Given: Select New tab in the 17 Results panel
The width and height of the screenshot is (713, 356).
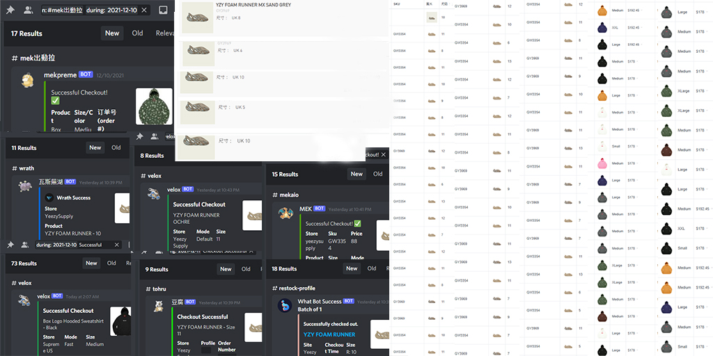Looking at the screenshot, I should tap(112, 33).
